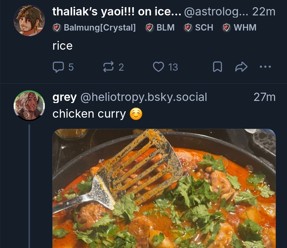Screen dimensions: 287x248
Task: Bookmark the "rice" post
Action: [217, 67]
